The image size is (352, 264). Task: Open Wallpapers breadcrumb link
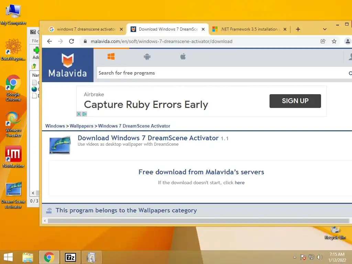tap(81, 126)
